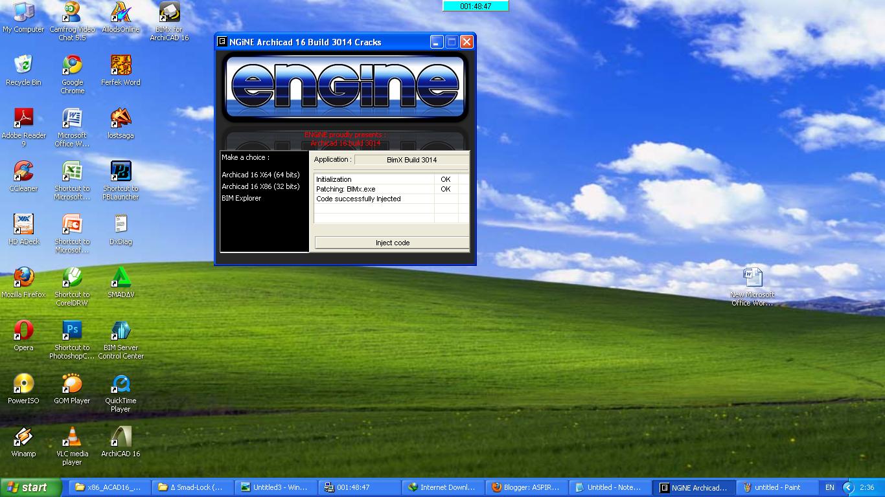885x497 pixels.
Task: Open ArchiCAD 16 desktop icon
Action: (x=121, y=442)
